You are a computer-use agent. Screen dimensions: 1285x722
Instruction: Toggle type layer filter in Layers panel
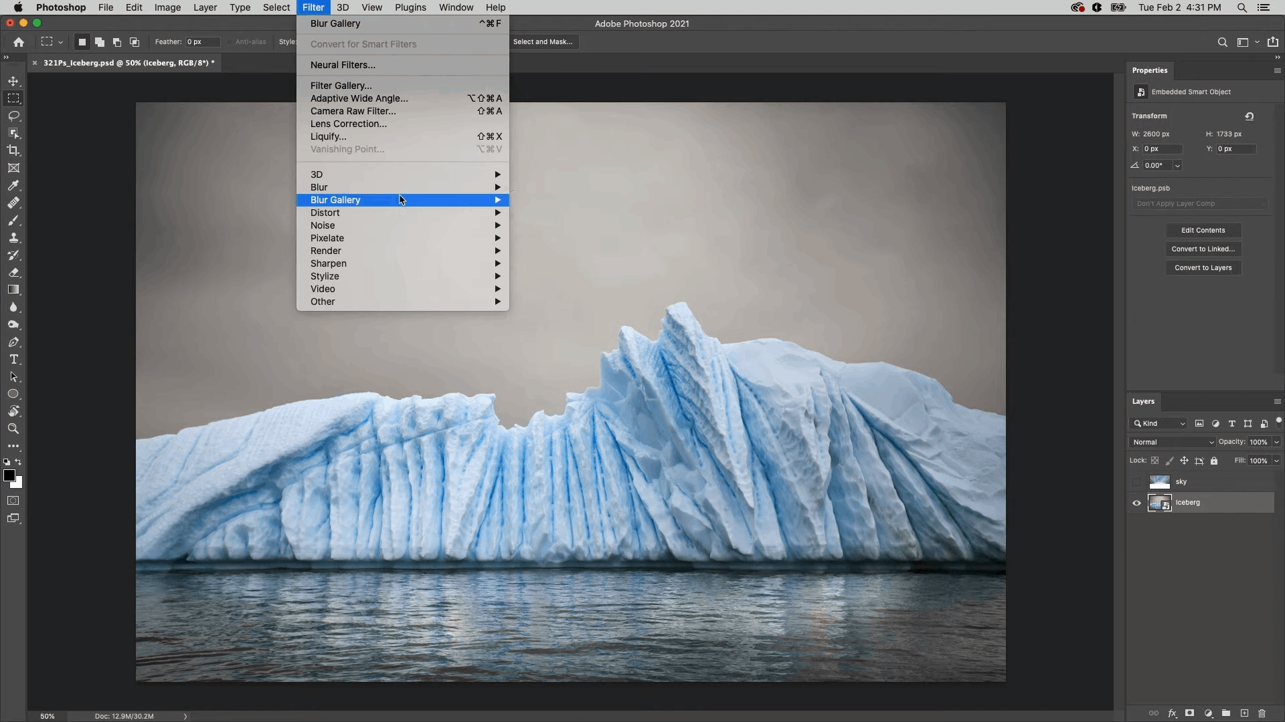(x=1231, y=423)
